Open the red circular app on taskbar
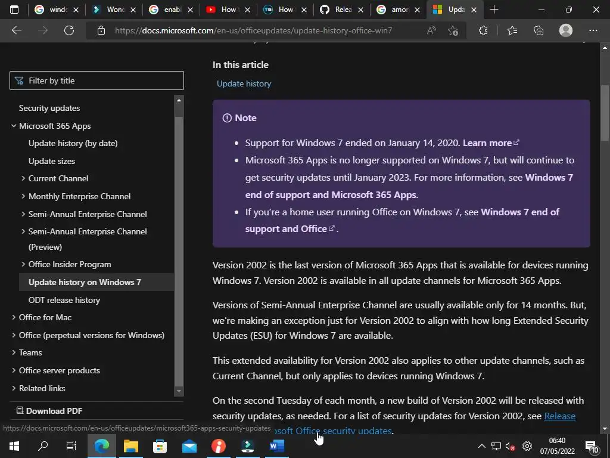Image resolution: width=610 pixels, height=458 pixels. pos(218,446)
